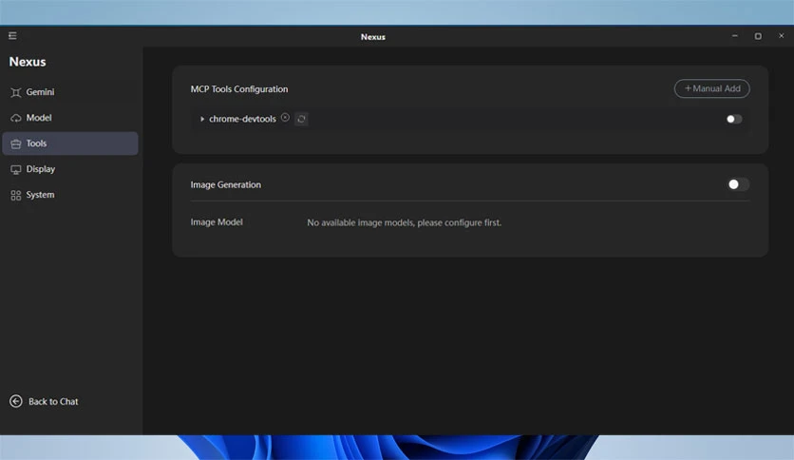Click the Back to Chat arrow icon
Viewport: 794px width, 460px height.
tap(16, 401)
